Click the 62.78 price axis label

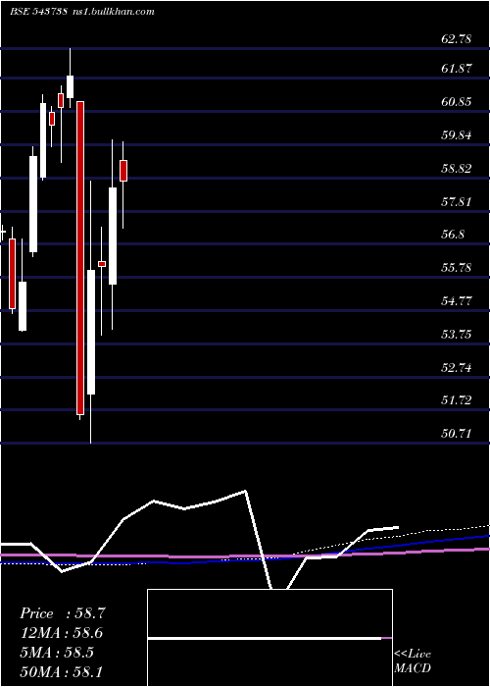coord(457,38)
